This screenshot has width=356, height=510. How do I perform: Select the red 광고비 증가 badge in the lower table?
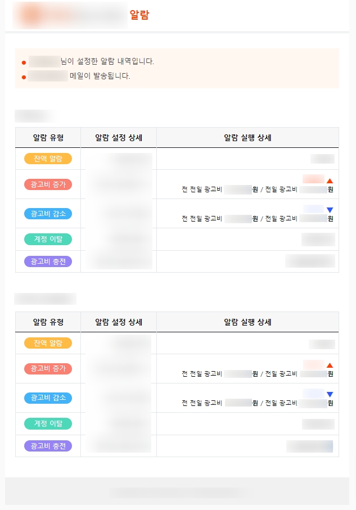[x=48, y=369]
